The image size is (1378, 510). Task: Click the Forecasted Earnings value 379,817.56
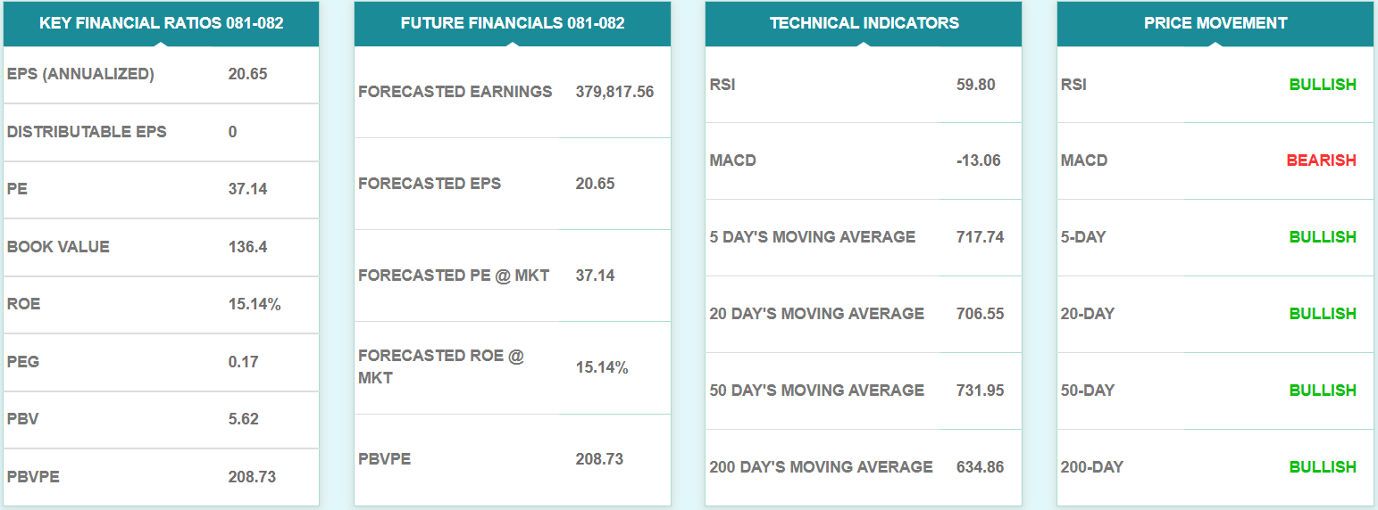[x=614, y=92]
